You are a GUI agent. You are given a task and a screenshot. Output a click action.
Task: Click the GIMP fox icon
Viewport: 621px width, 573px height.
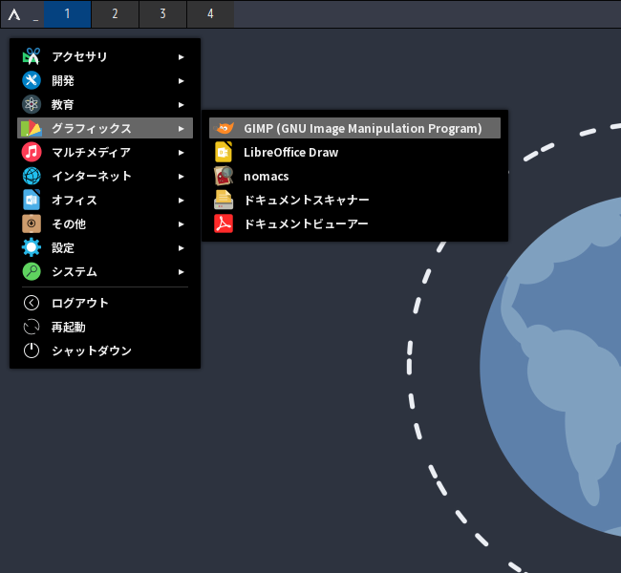(224, 128)
